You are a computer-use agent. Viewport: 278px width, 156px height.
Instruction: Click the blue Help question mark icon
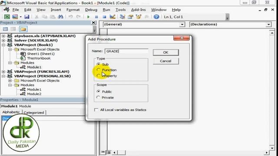156,17
